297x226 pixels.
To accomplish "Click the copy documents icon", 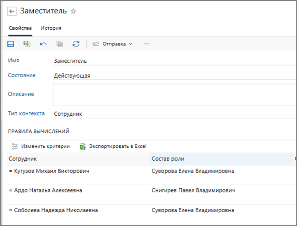I will tap(59, 44).
